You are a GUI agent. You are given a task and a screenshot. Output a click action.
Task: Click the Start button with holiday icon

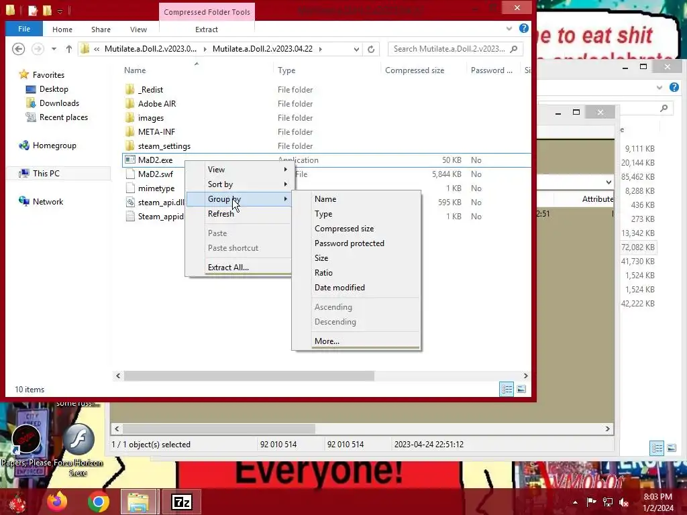point(17,502)
